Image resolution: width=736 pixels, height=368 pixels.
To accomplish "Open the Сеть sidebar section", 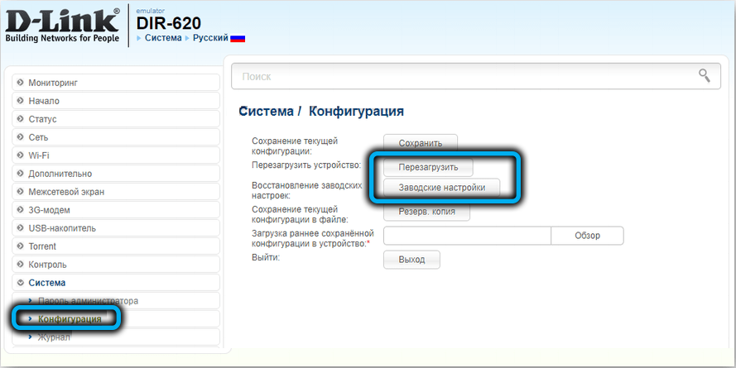I will pyautogui.click(x=38, y=137).
